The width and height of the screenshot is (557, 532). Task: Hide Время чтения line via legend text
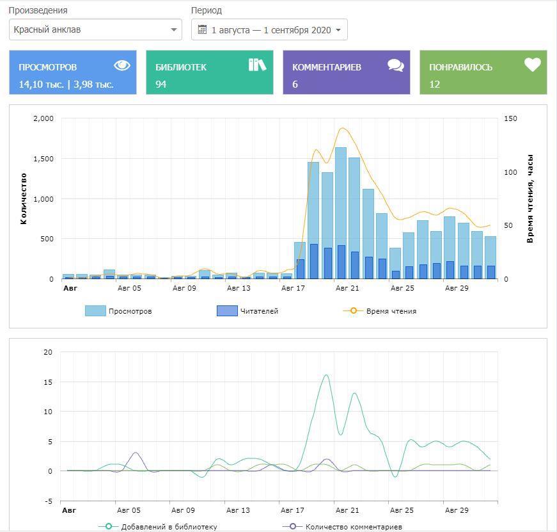pyautogui.click(x=391, y=311)
